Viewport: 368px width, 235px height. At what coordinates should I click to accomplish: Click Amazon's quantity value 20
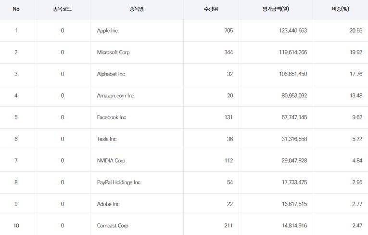pos(230,95)
